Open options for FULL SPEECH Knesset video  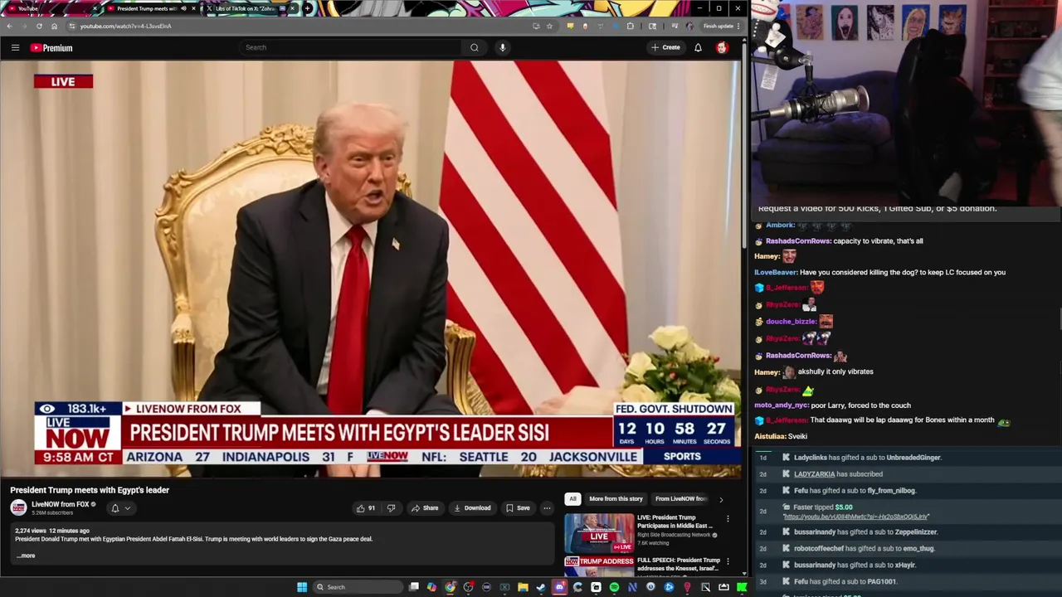point(728,561)
